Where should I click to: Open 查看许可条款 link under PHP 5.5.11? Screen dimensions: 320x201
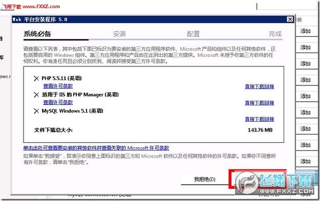(x=58, y=86)
